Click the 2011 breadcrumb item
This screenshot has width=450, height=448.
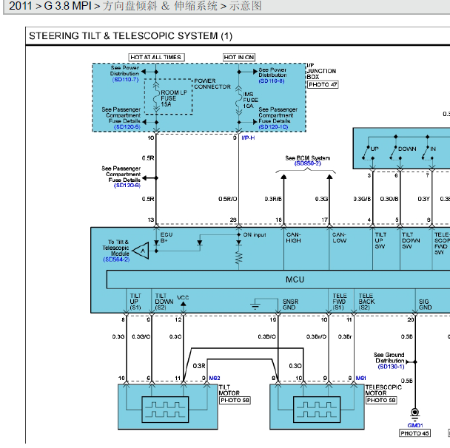20,6
